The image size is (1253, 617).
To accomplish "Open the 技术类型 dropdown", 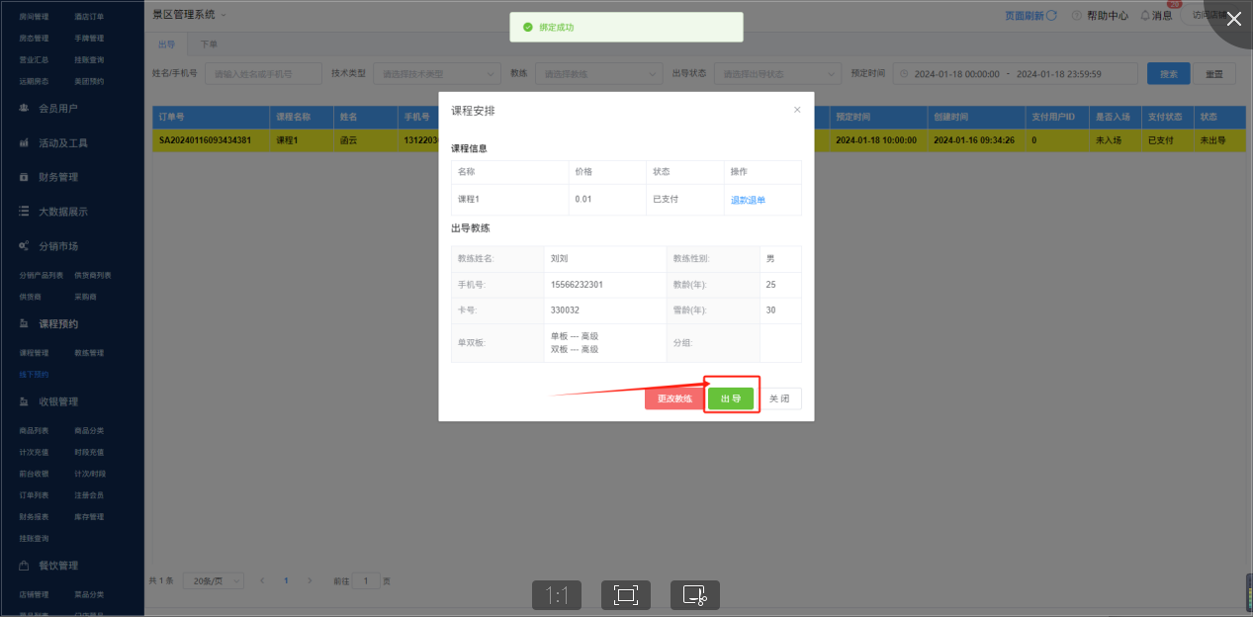I will [x=436, y=74].
